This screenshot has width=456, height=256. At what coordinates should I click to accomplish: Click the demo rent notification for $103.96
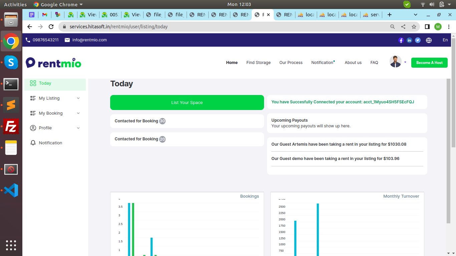tap(335, 159)
